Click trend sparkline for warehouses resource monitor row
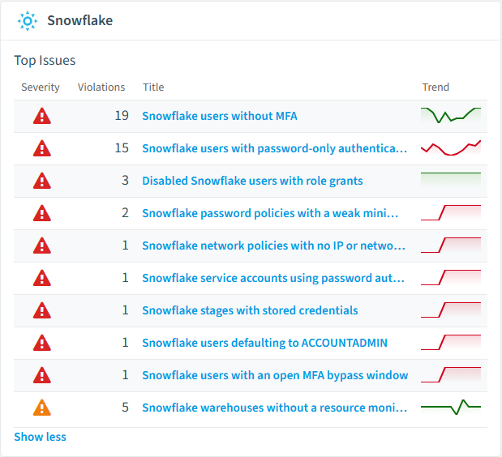Screen dimensions: 502x457 [451, 408]
